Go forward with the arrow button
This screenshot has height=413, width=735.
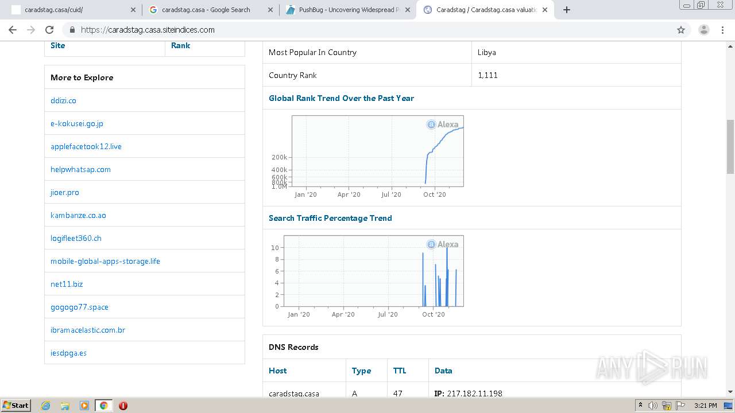point(31,30)
